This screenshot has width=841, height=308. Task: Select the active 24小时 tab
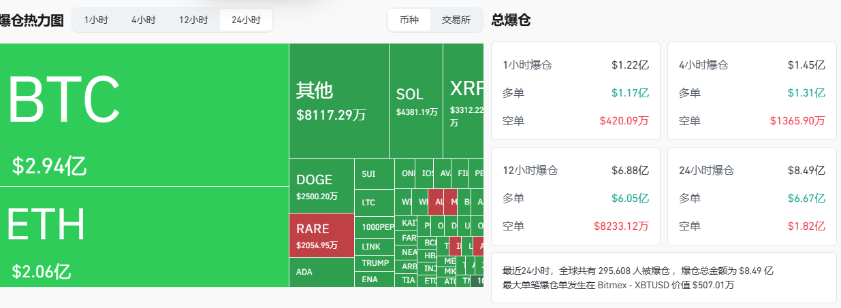tap(246, 20)
